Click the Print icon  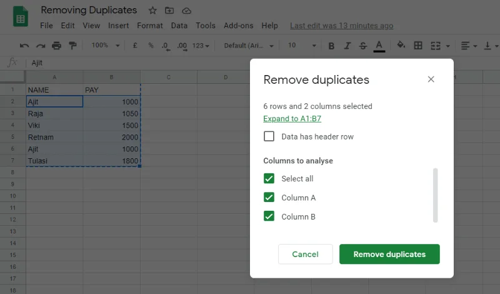[56, 46]
